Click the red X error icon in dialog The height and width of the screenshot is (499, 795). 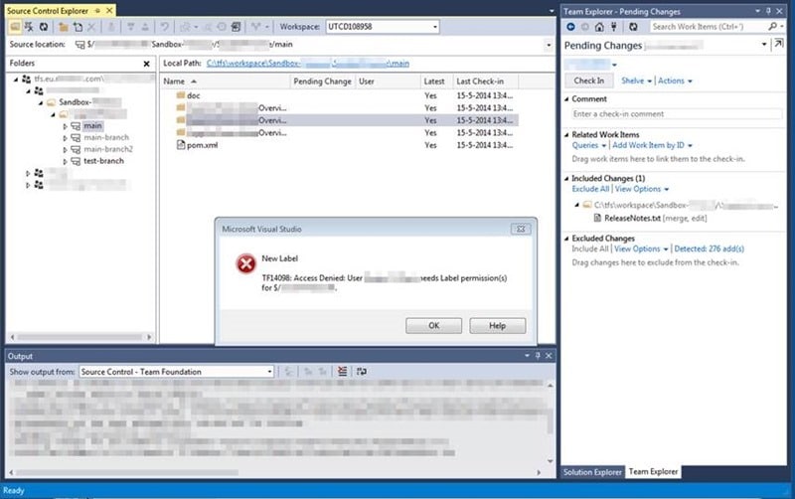pyautogui.click(x=245, y=263)
